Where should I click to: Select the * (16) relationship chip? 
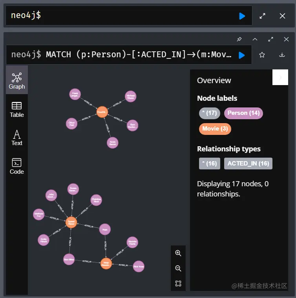pyautogui.click(x=210, y=164)
